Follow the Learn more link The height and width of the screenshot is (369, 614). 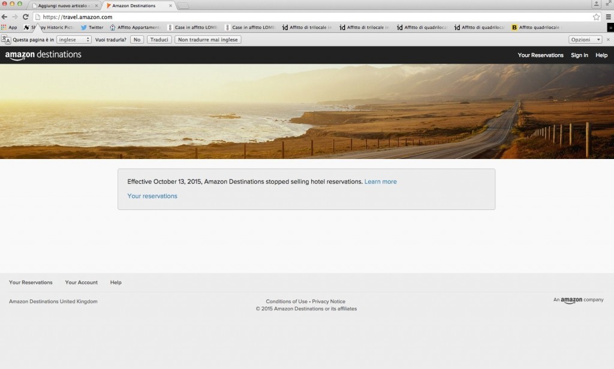(380, 182)
